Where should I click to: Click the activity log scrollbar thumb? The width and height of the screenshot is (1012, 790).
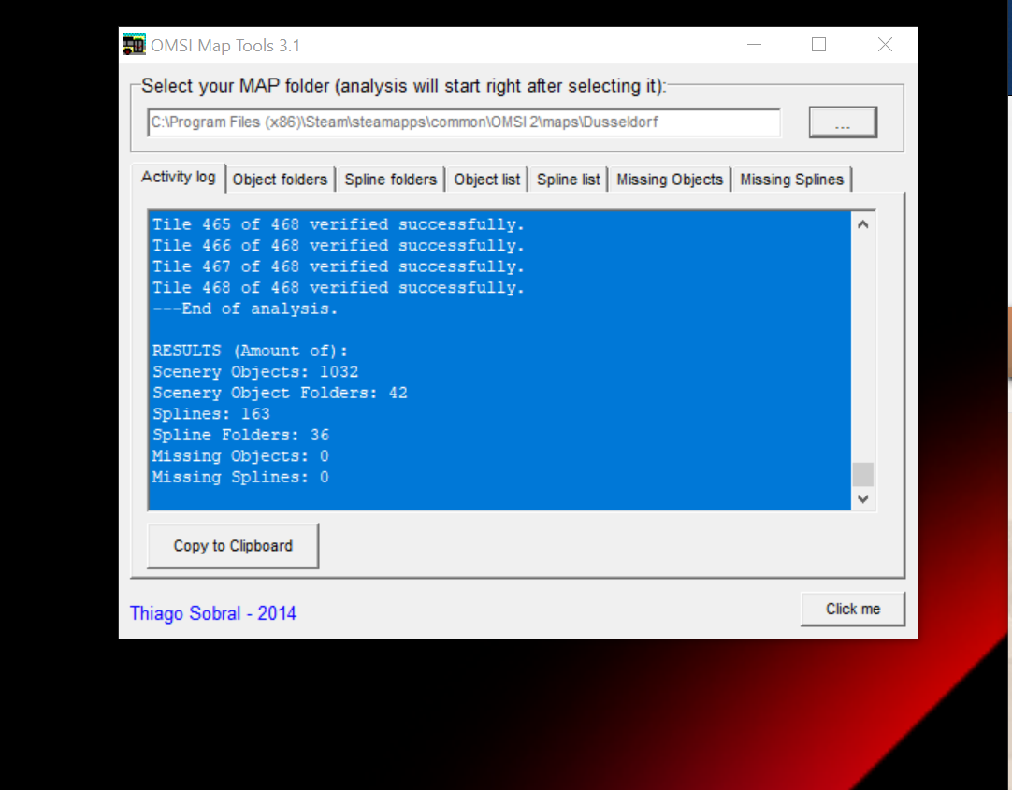pos(862,474)
